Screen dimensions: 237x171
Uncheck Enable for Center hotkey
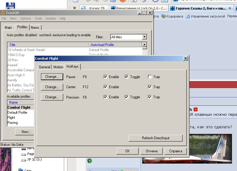105,87
